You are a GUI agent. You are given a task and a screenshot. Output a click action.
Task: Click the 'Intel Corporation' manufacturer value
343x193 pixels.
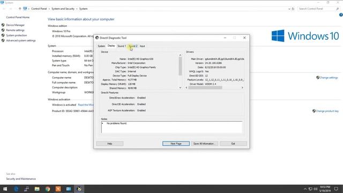pos(137,63)
